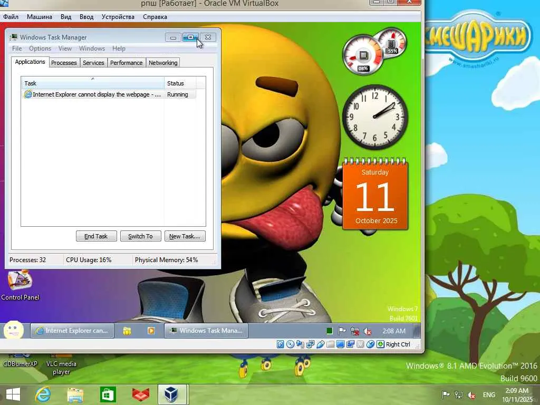Click the analog clock gadget
This screenshot has height=405, width=540.
(375, 117)
